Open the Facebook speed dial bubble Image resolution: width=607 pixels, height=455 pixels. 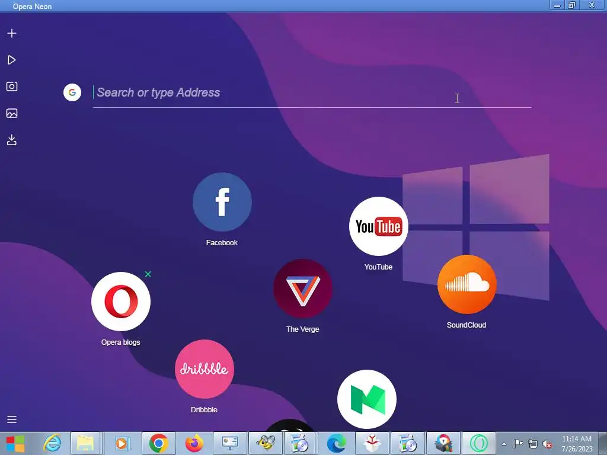pos(222,202)
